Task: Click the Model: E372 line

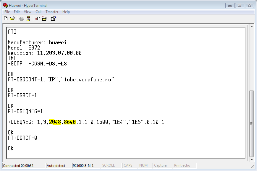Action: click(x=24, y=48)
